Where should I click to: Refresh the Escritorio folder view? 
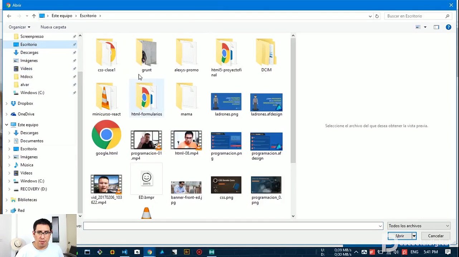pos(377,16)
